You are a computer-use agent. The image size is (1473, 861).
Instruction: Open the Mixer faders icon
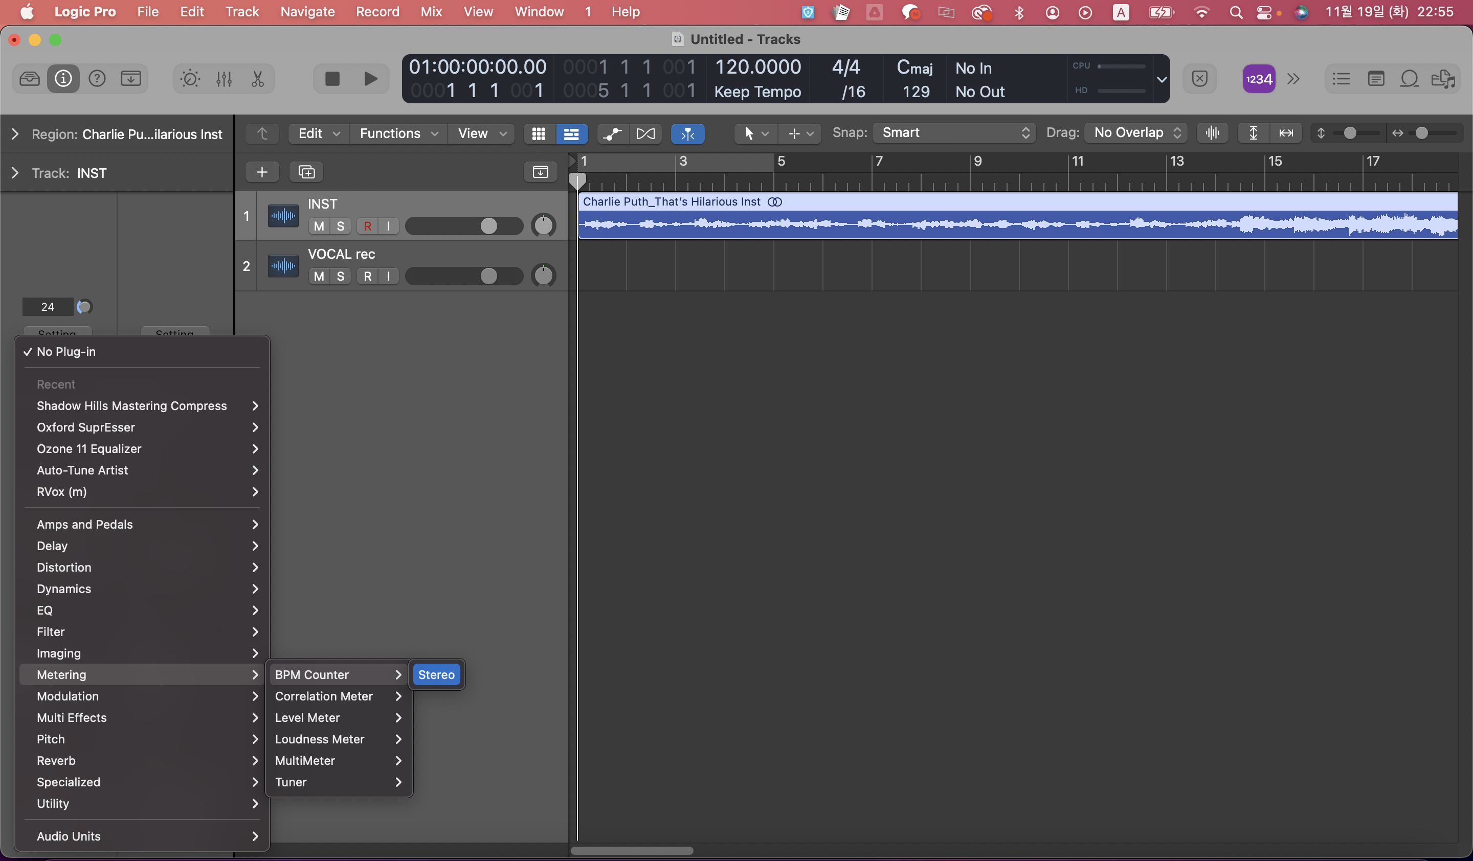pyautogui.click(x=224, y=78)
